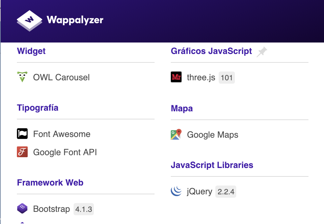Open the Tipografía category heading

(37, 108)
